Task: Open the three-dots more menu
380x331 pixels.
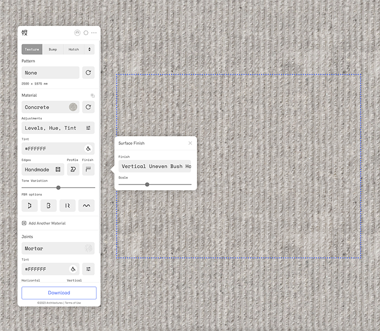Action: [x=94, y=33]
